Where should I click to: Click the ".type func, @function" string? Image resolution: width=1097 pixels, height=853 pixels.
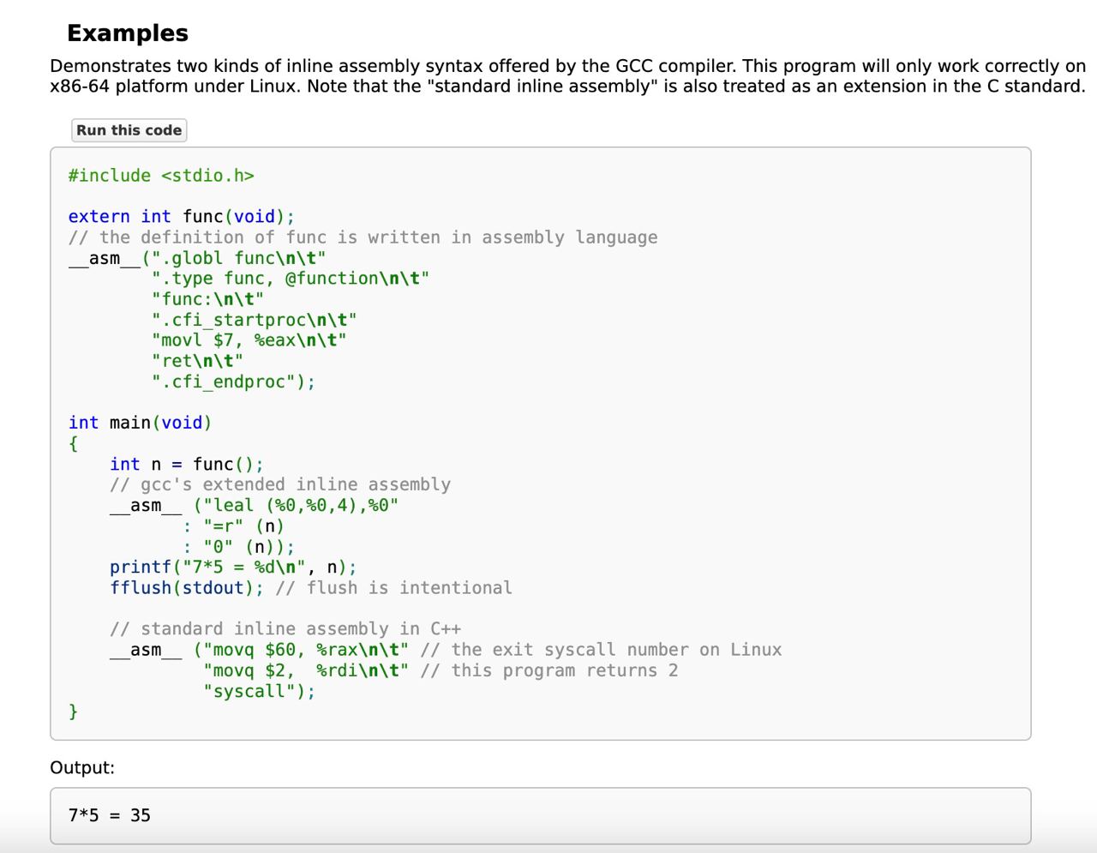click(x=290, y=279)
